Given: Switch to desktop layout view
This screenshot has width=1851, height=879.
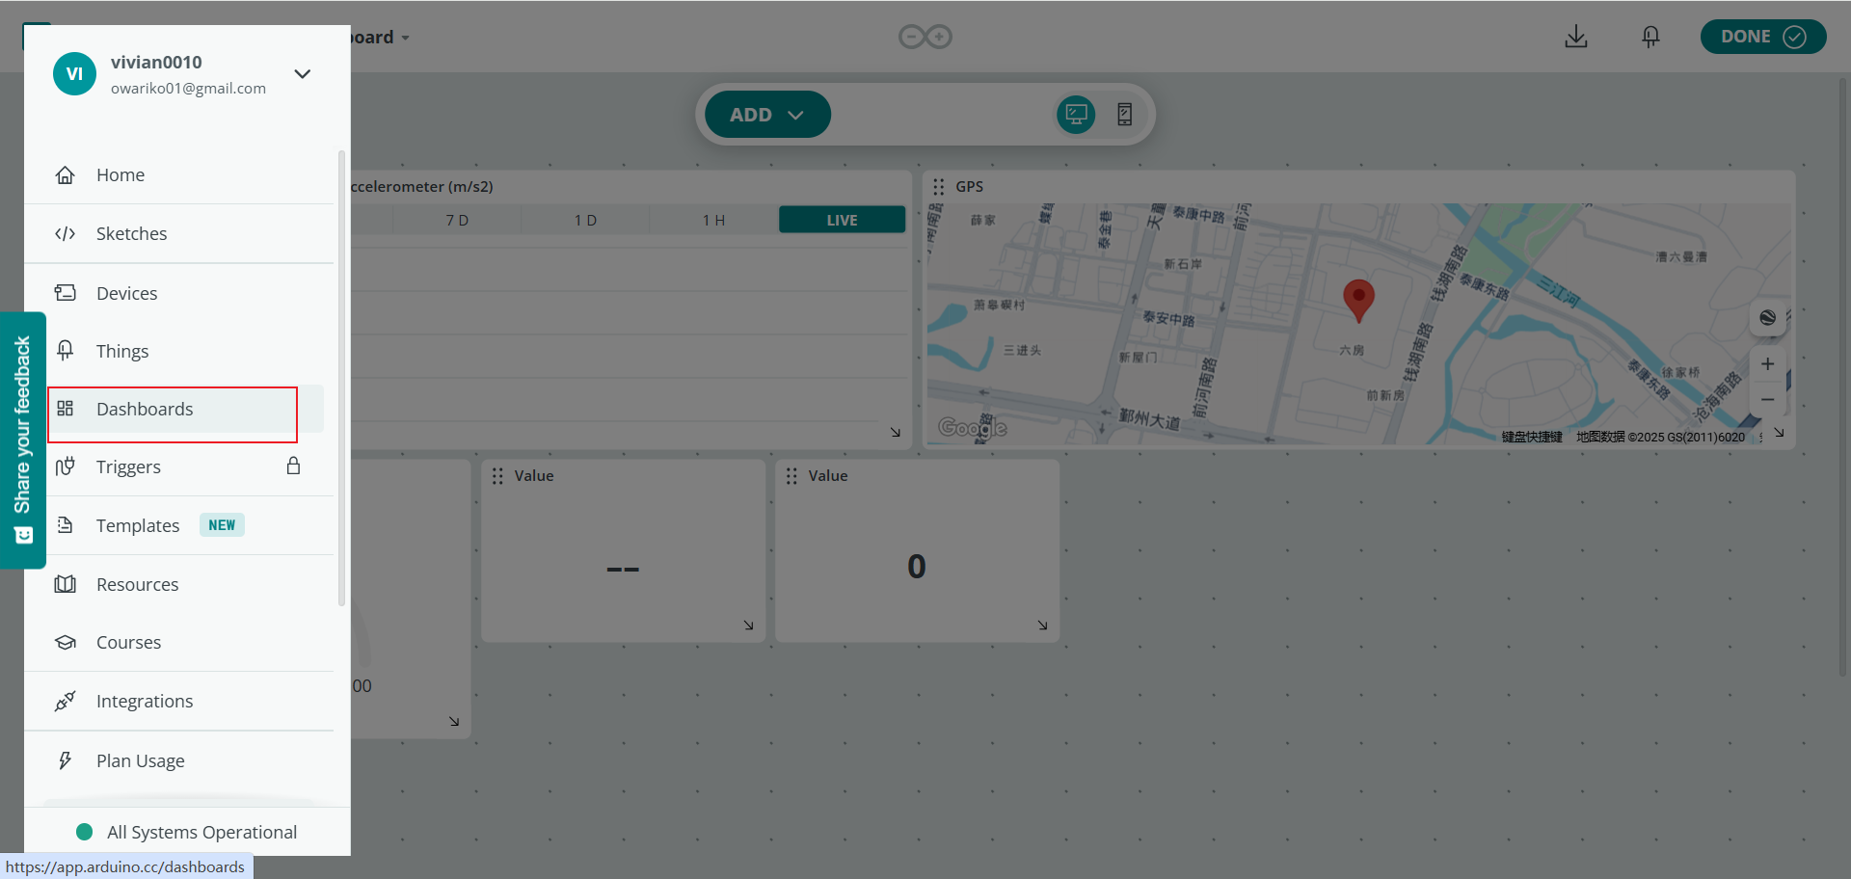Looking at the screenshot, I should click(1076, 115).
